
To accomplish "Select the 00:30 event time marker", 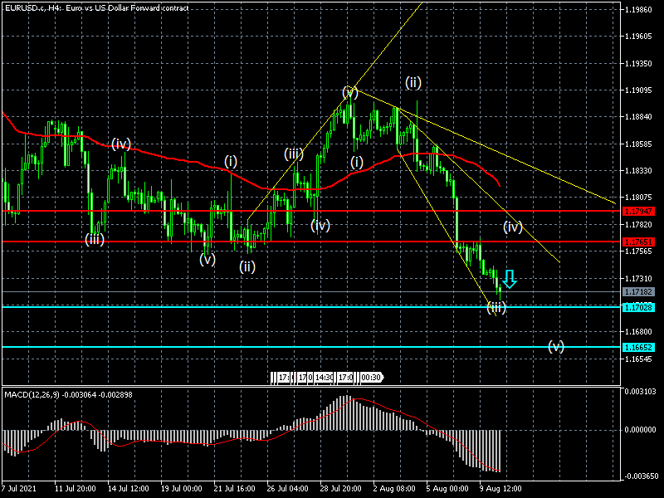I will point(369,378).
